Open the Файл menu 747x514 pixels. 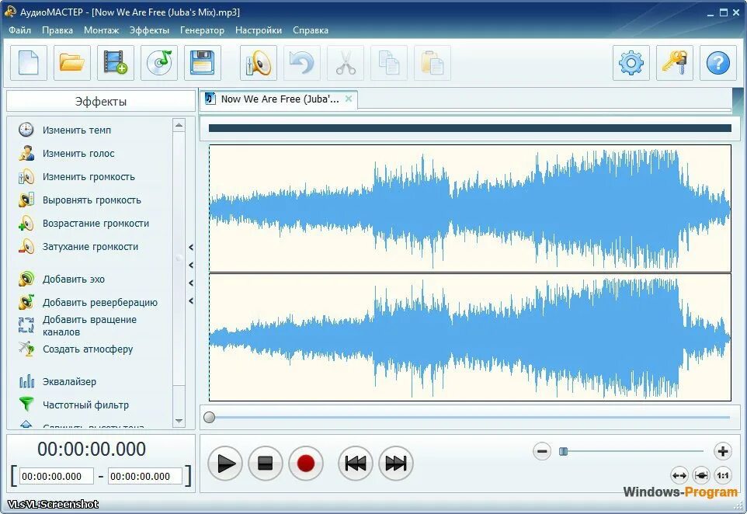pyautogui.click(x=20, y=30)
